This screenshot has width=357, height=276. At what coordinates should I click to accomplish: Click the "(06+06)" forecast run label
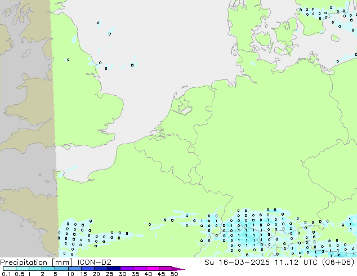(338, 262)
